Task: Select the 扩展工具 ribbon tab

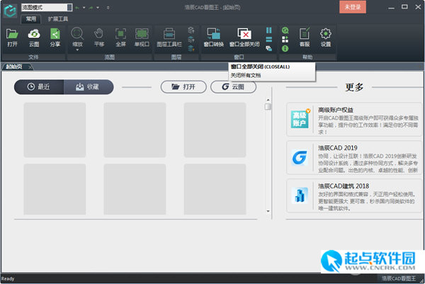Action: [x=58, y=18]
